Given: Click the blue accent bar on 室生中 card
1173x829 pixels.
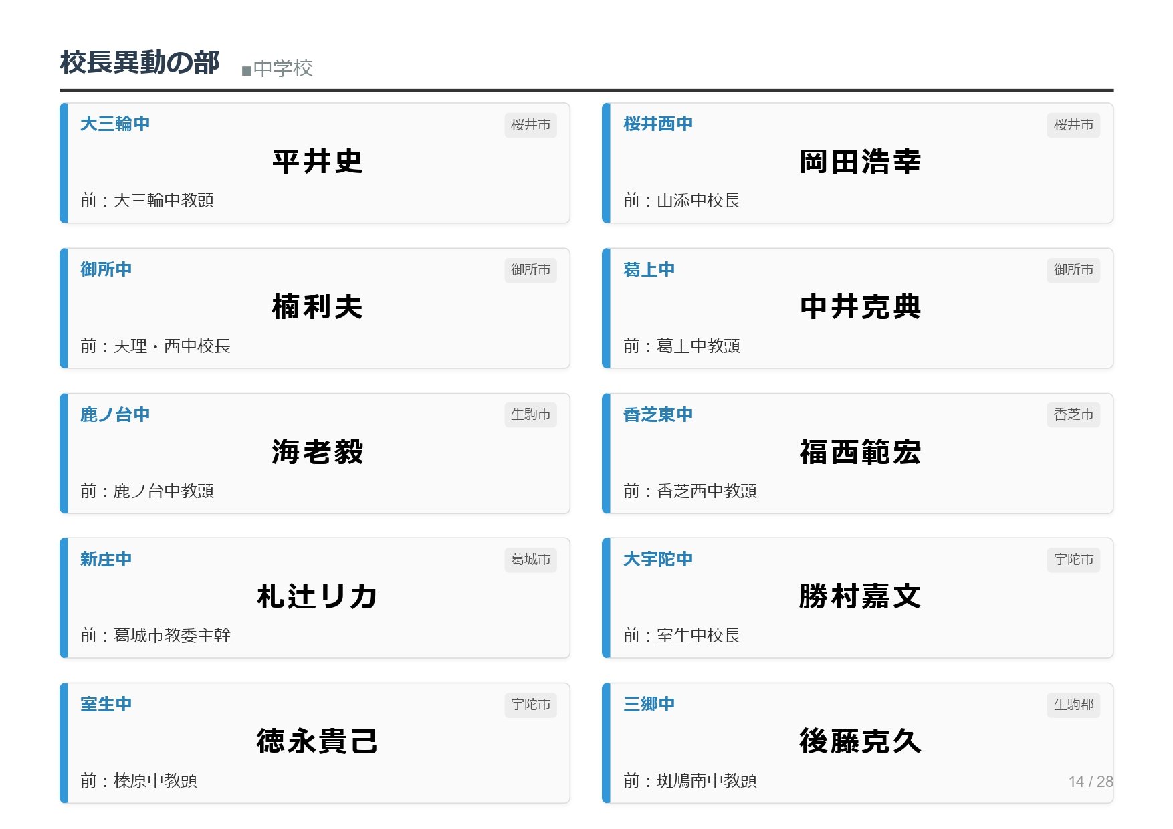Looking at the screenshot, I should pyautogui.click(x=64, y=743).
